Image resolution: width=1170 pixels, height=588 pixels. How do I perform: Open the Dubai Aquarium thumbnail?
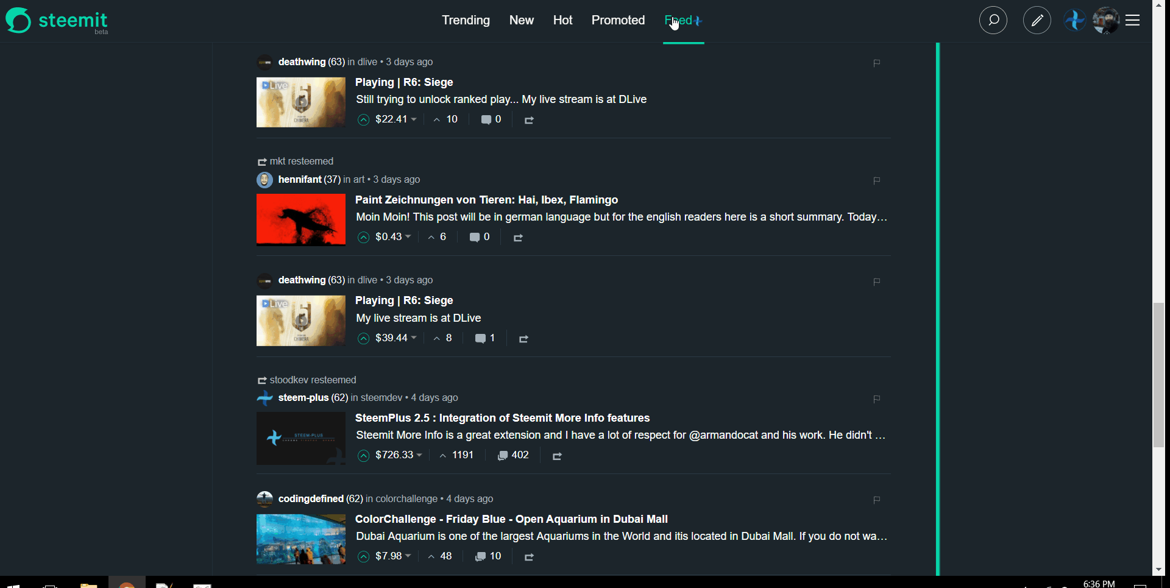301,539
